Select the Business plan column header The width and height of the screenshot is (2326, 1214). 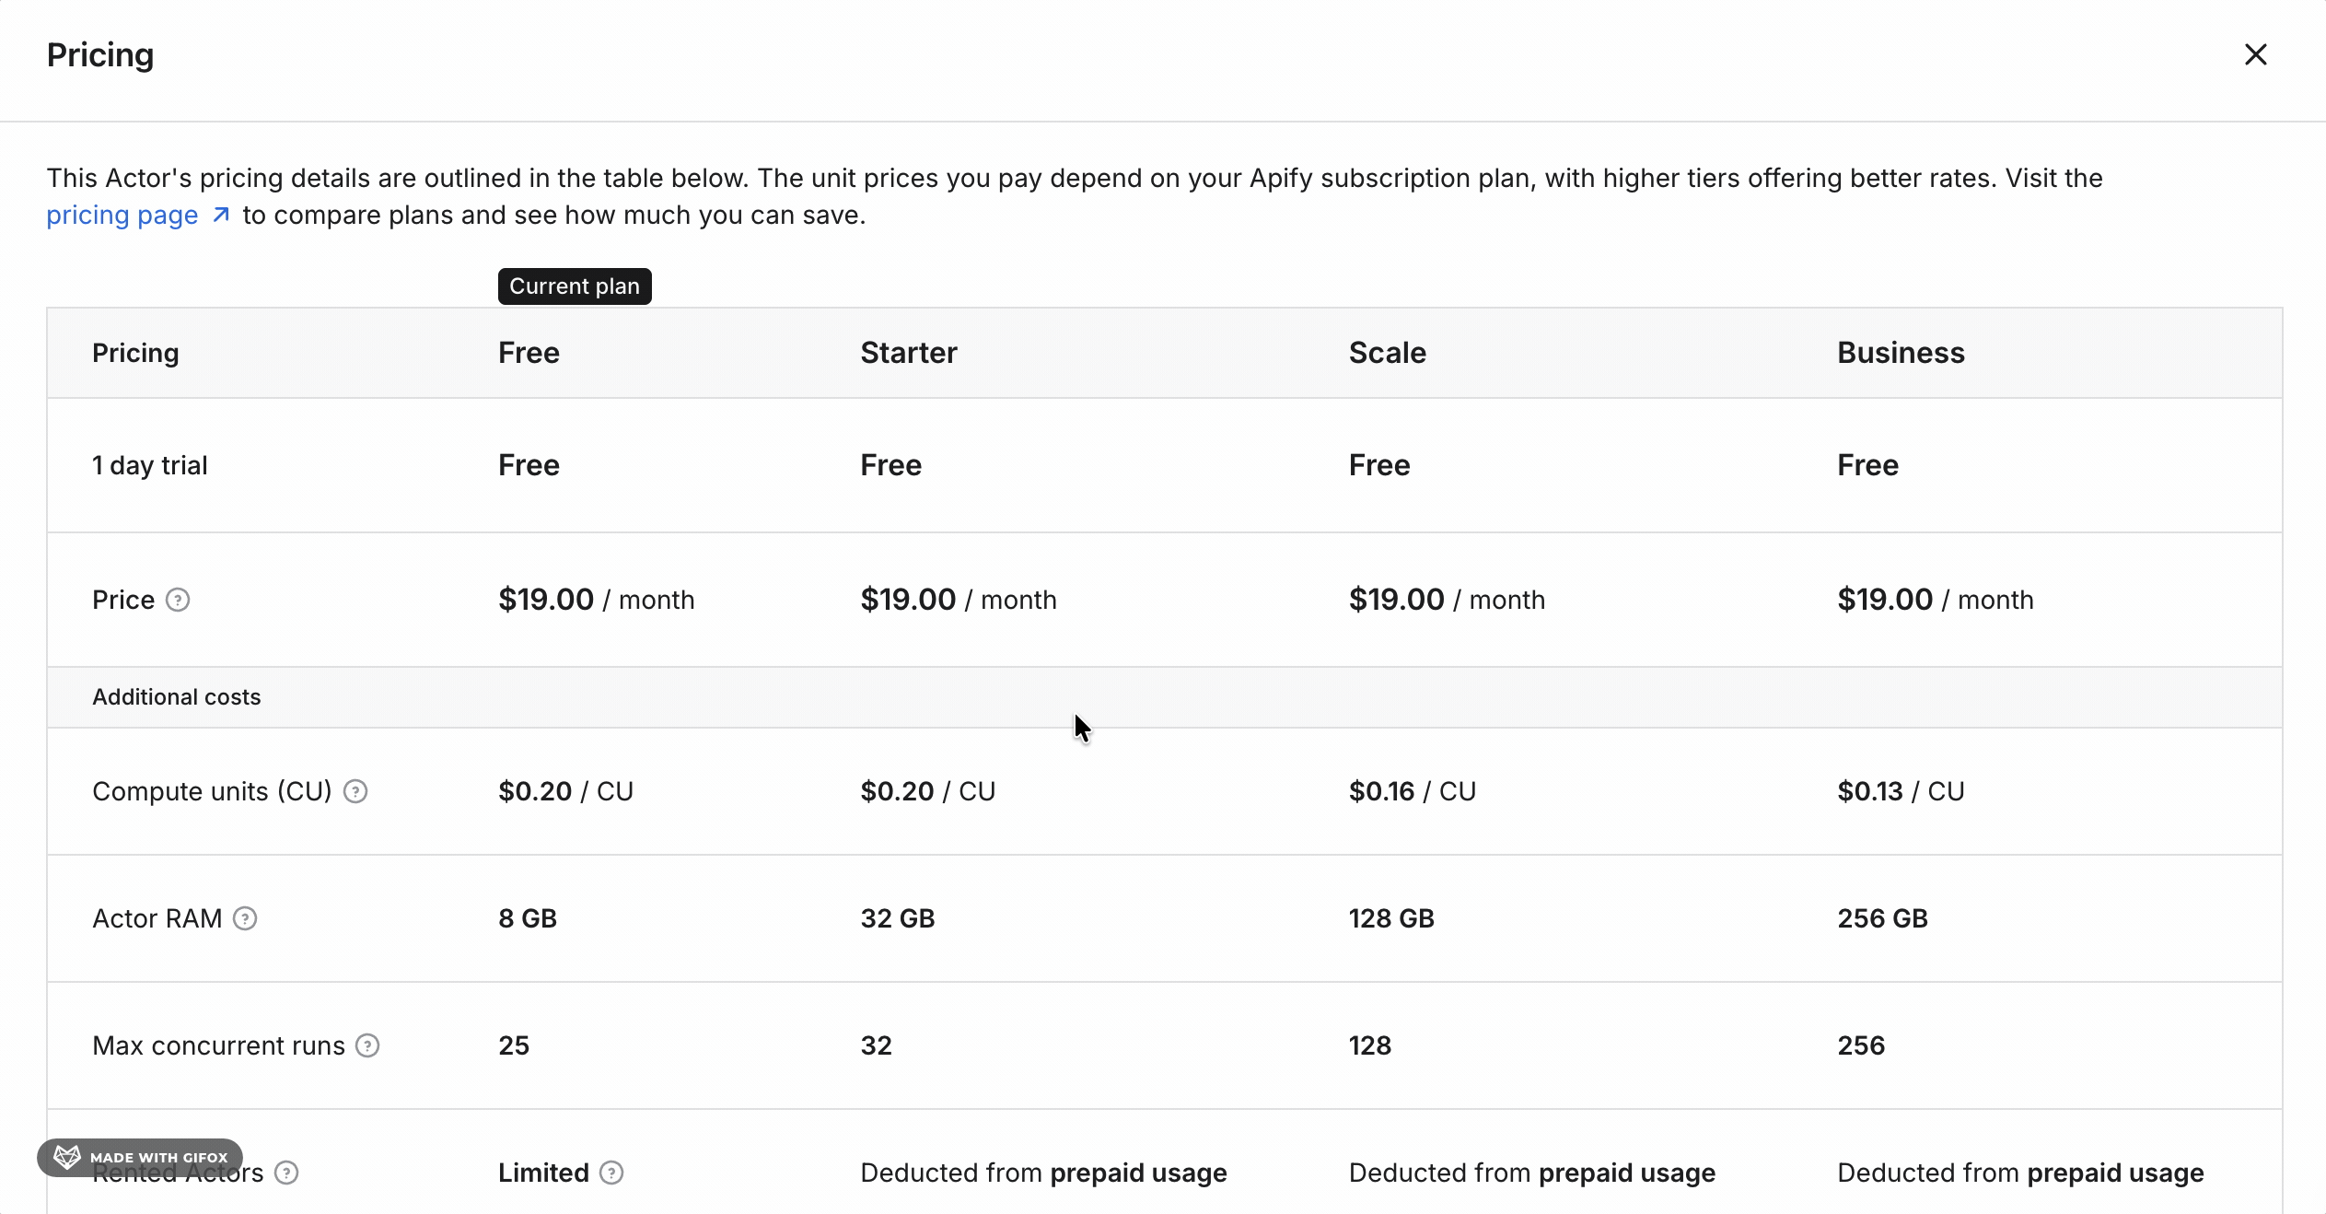coord(1901,353)
